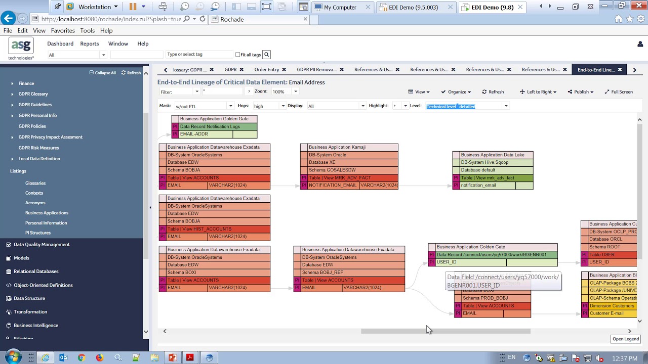This screenshot has height=364, width=648.
Task: Click the Workstation full screen icon
Action: point(267,7)
